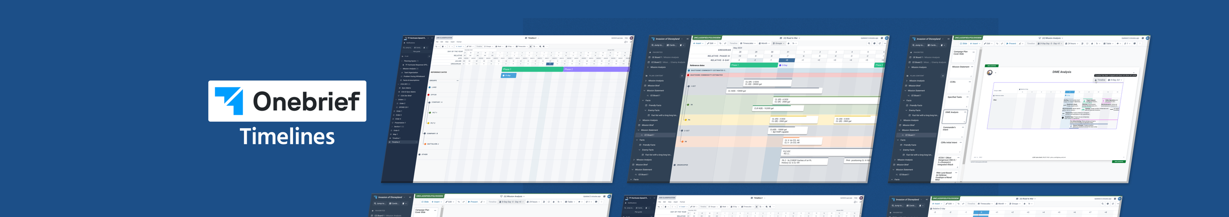Screen dimensions: 1229x217
Task: Open Edit menu in Timeline 2 window
Action: [441, 42]
